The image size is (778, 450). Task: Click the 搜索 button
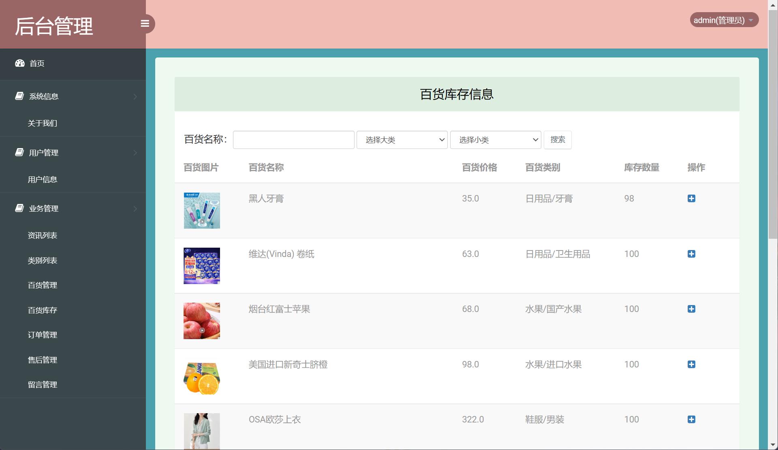coord(558,140)
